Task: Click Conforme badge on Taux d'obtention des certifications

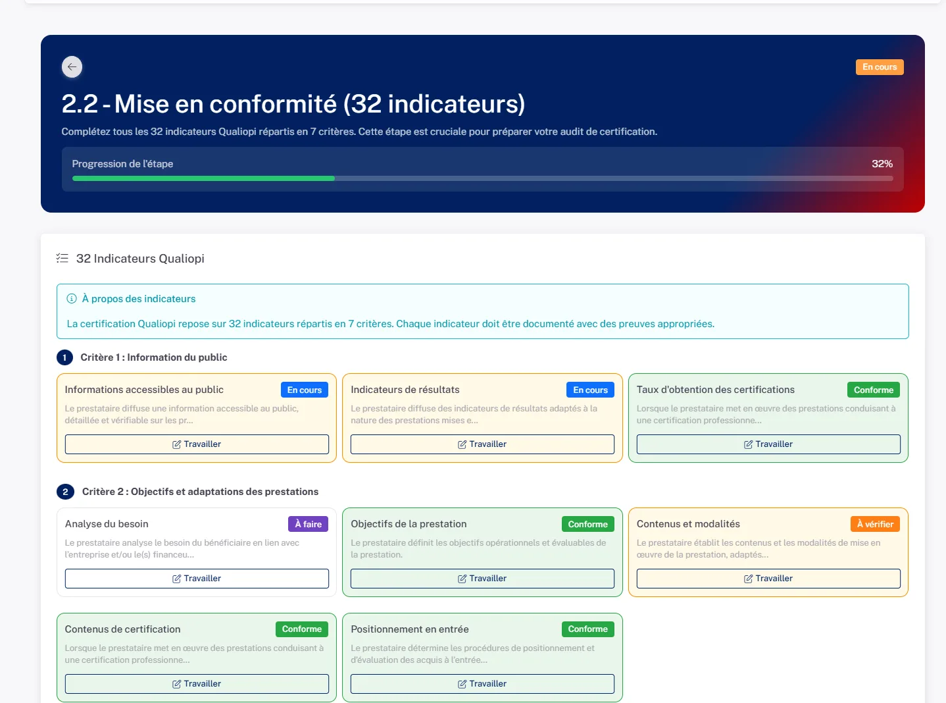Action: 874,390
